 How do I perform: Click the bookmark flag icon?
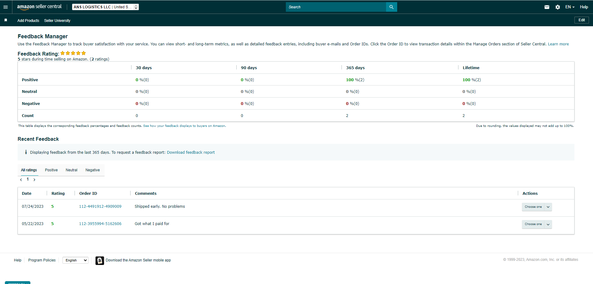(x=6, y=20)
